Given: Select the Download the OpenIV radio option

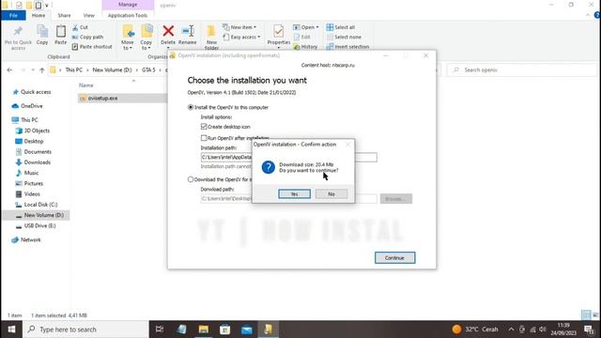Looking at the screenshot, I should tap(191, 179).
